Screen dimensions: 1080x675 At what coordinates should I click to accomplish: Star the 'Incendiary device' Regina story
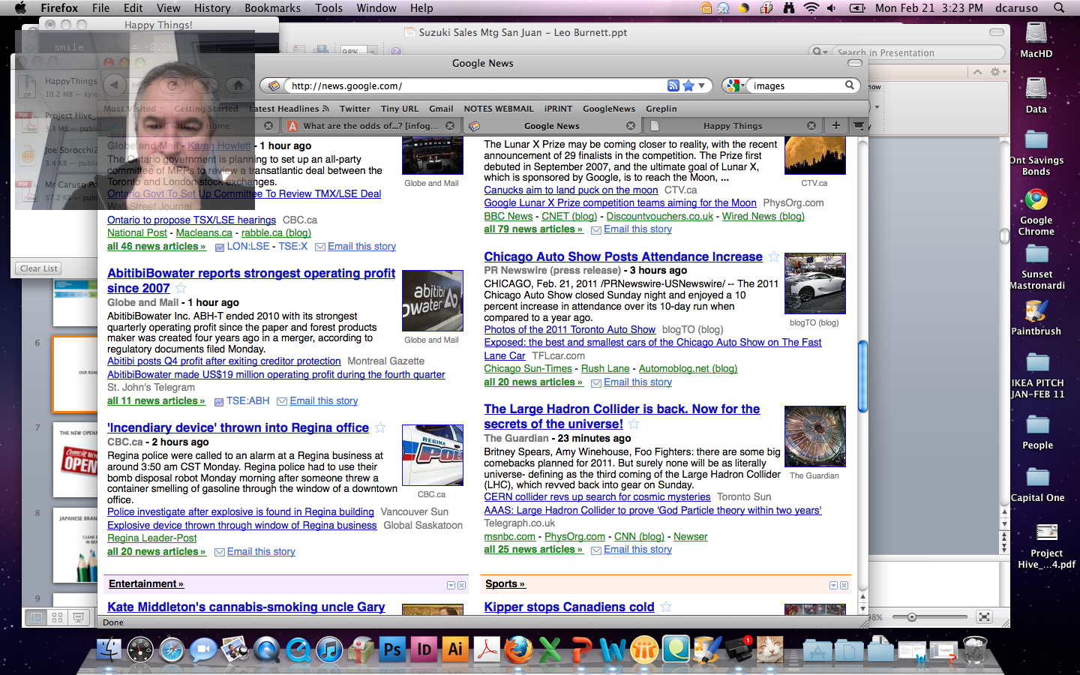pos(380,427)
